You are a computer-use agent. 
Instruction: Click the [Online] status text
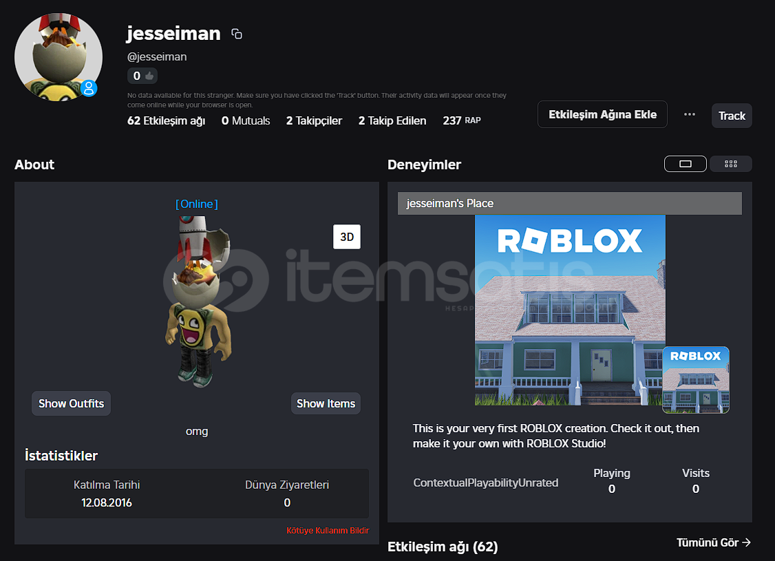point(197,204)
